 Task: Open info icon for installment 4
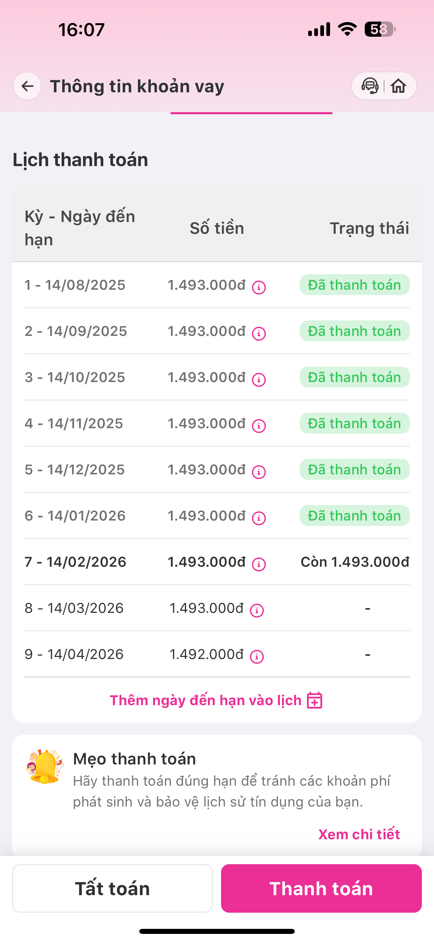click(259, 425)
